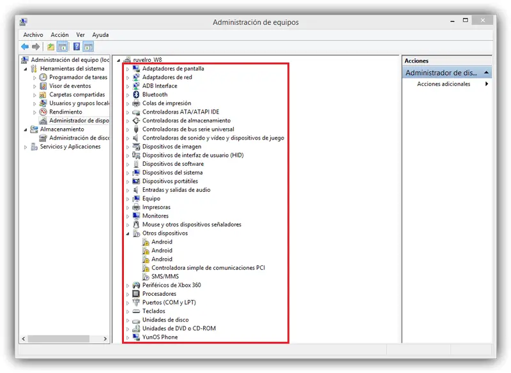Viewport: 511px width, 373px height.
Task: Click the Bluetooth device category icon
Action: pos(136,94)
